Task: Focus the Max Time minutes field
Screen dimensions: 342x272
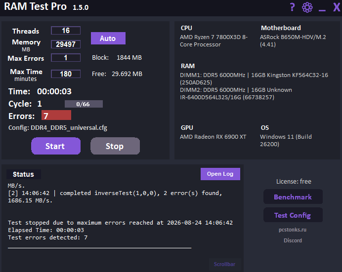Action: pos(66,74)
